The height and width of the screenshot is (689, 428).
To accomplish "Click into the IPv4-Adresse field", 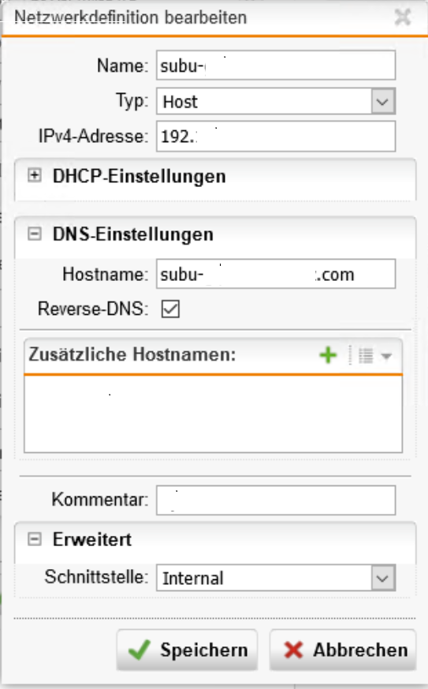I will 276,137.
